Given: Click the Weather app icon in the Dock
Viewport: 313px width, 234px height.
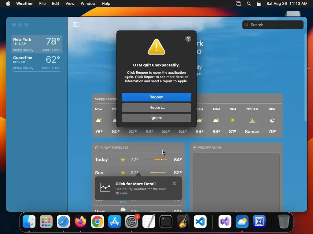Looking at the screenshot, I should click(242, 222).
